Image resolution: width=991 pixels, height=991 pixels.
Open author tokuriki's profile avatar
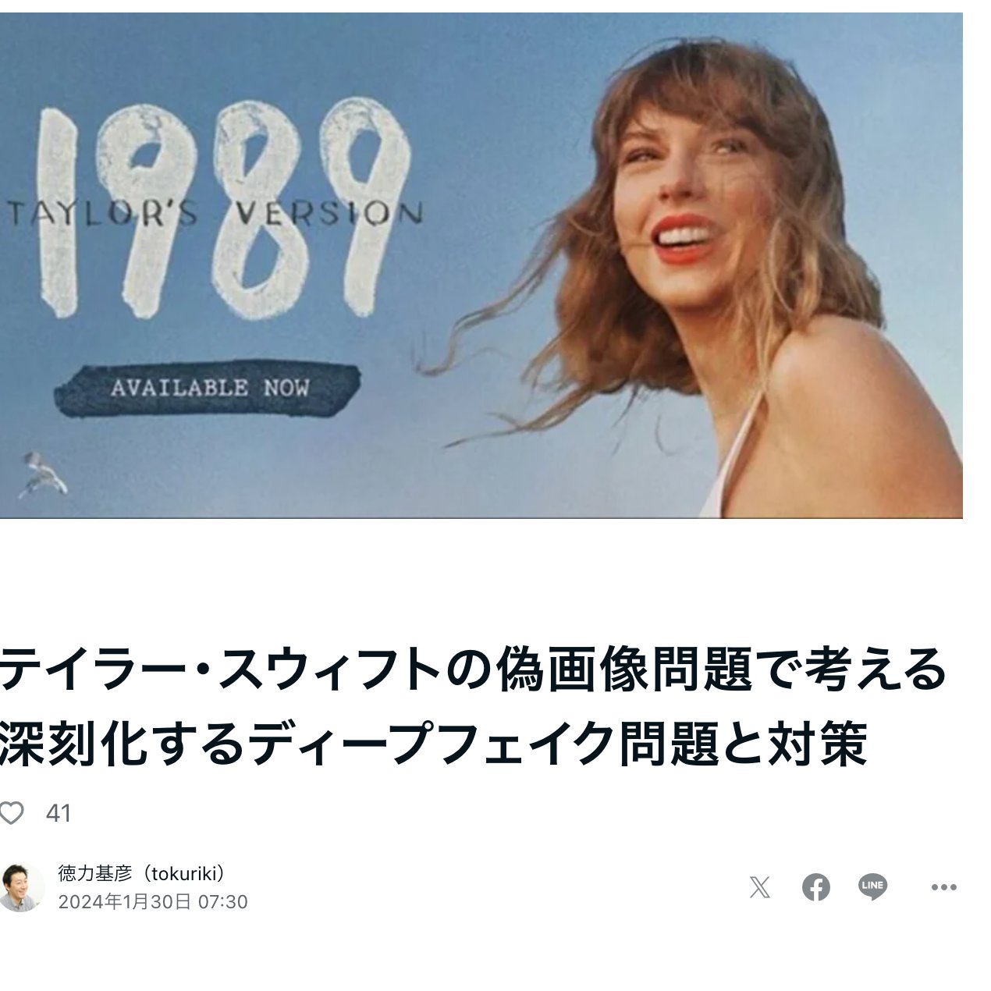[x=20, y=887]
